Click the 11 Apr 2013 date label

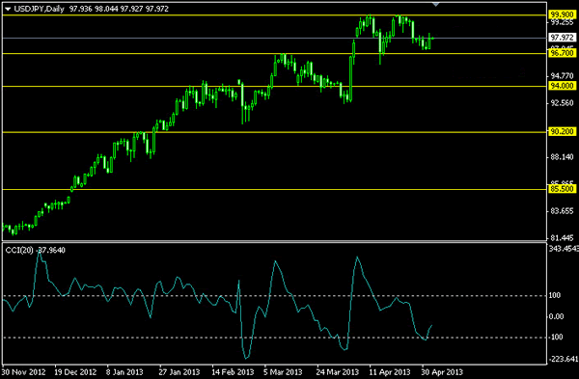click(390, 372)
